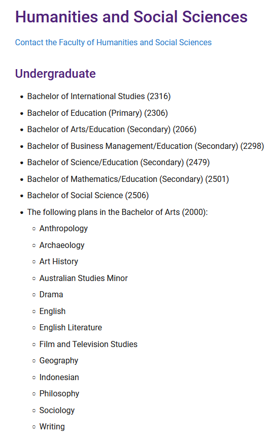Click Australian Studies Minor item

(84, 278)
